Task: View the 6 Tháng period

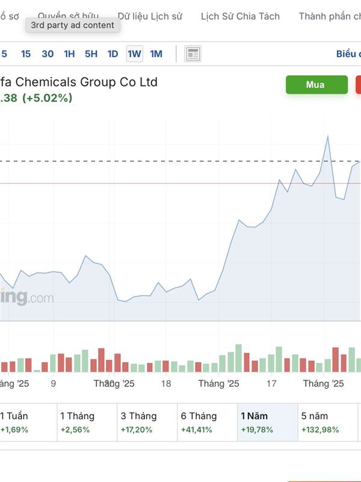Action: (207, 422)
